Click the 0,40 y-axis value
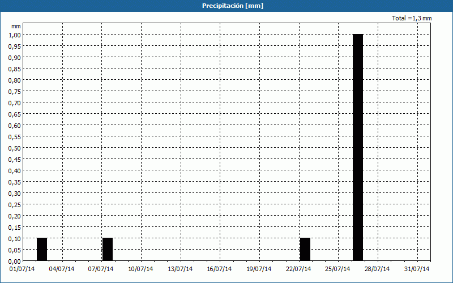 click(15, 171)
